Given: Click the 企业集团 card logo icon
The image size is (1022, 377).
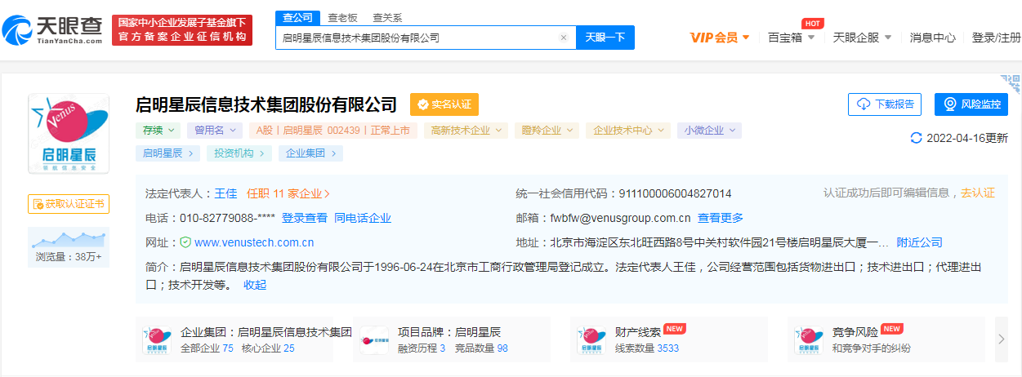Looking at the screenshot, I should [x=157, y=339].
